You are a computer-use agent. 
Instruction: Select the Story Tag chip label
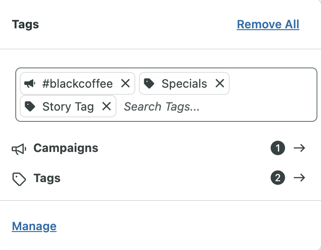(x=68, y=107)
